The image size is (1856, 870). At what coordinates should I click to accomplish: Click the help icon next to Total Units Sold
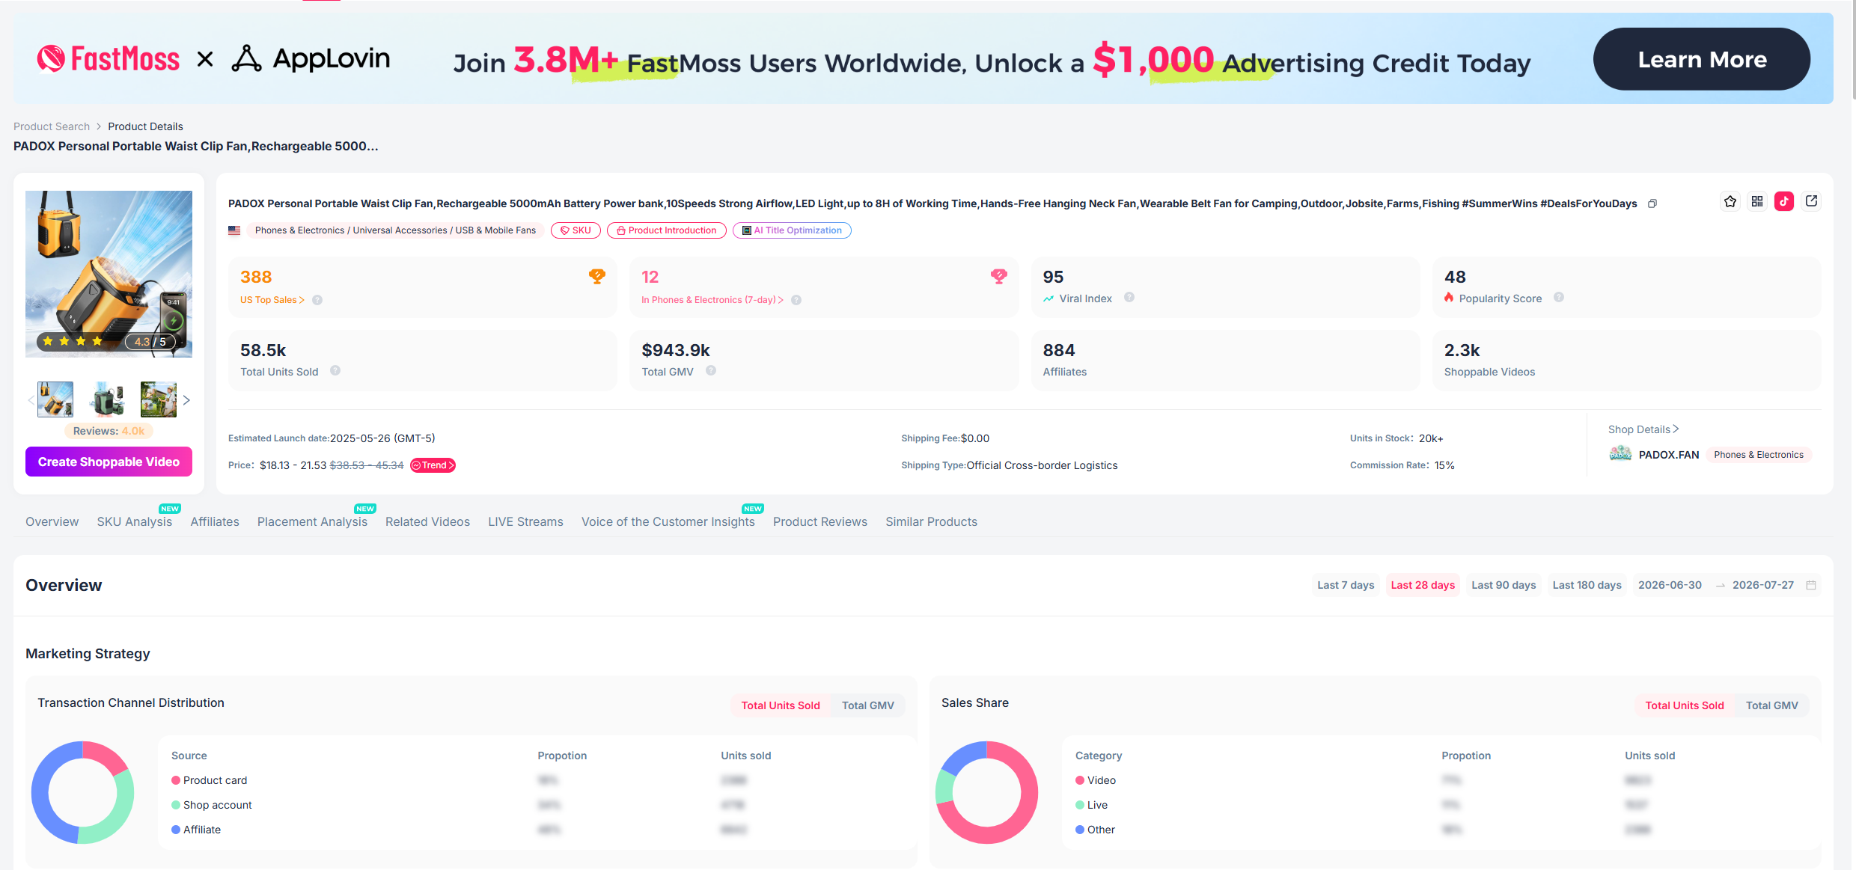pyautogui.click(x=335, y=370)
